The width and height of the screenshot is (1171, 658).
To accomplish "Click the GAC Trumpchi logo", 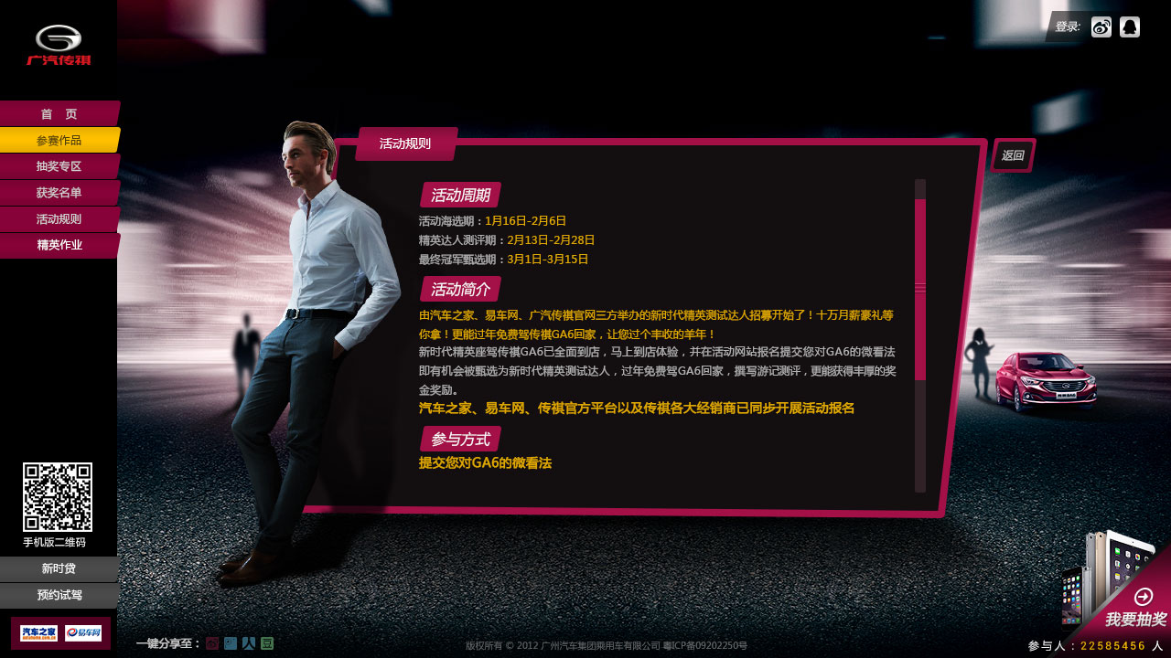I will point(59,45).
